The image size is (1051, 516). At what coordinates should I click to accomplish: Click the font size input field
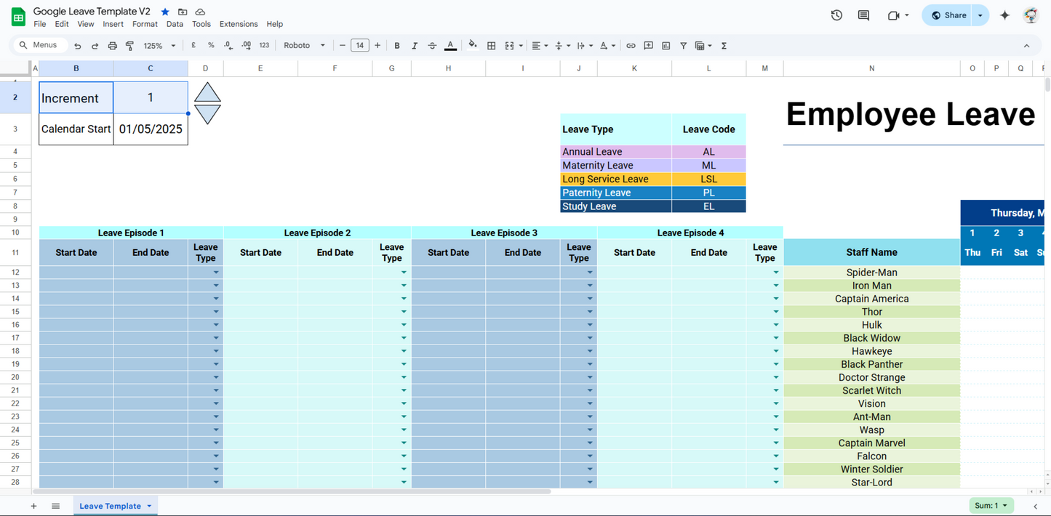(359, 46)
